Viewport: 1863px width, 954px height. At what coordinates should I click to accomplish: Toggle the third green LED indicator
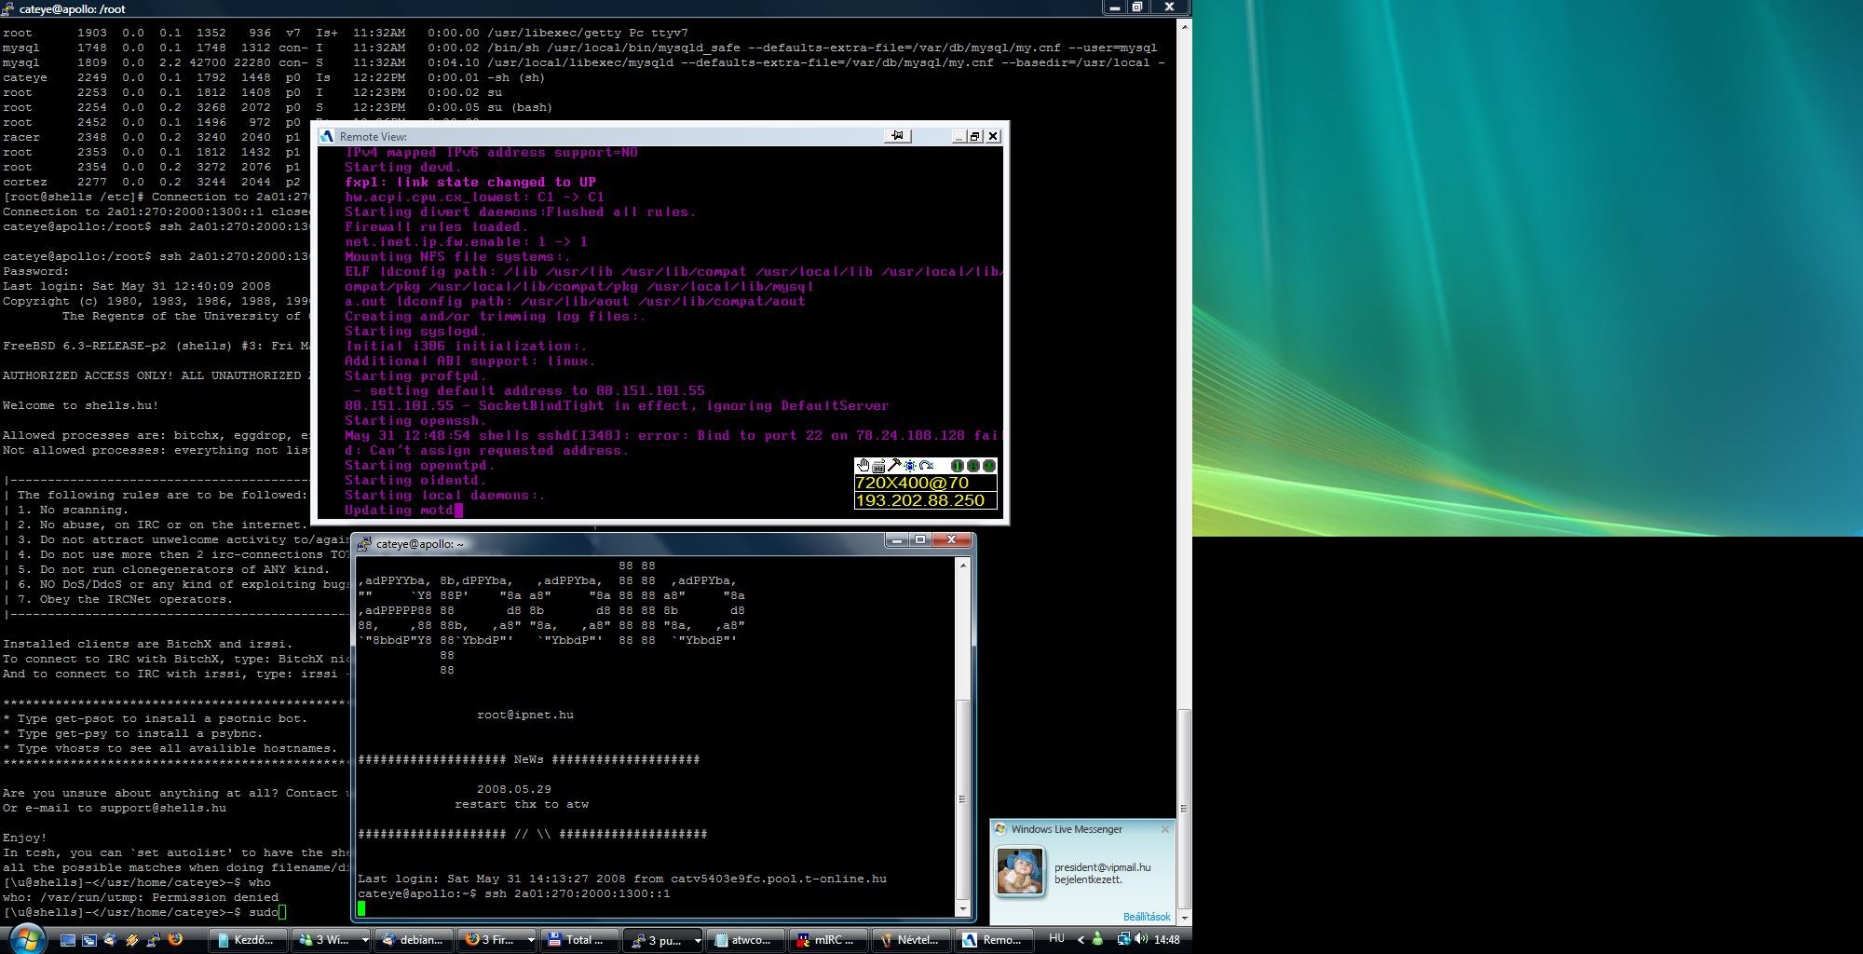tap(988, 466)
